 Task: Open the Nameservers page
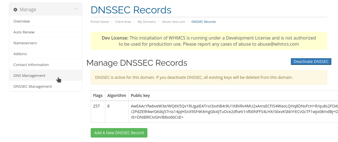[x=25, y=43]
